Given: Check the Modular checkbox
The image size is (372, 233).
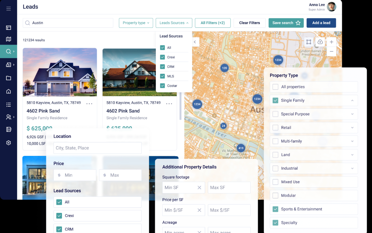Looking at the screenshot, I should [275, 195].
